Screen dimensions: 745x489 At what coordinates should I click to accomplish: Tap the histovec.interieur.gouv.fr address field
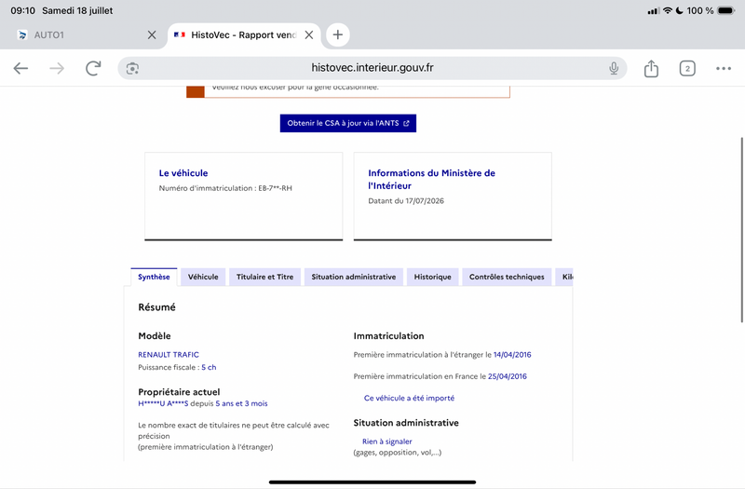pyautogui.click(x=372, y=68)
